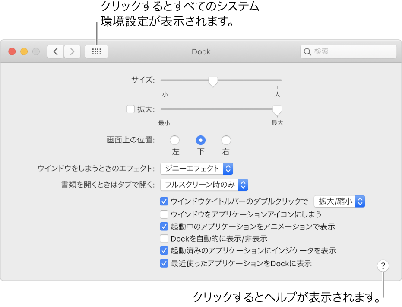Open the ジニーエフェクト minimize effect dropdown
Screen dimensions: 402x307
(196, 169)
